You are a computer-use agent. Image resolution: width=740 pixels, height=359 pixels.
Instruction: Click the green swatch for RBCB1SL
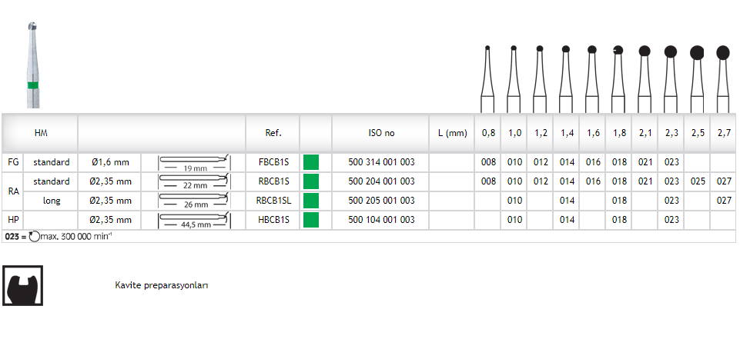click(311, 201)
